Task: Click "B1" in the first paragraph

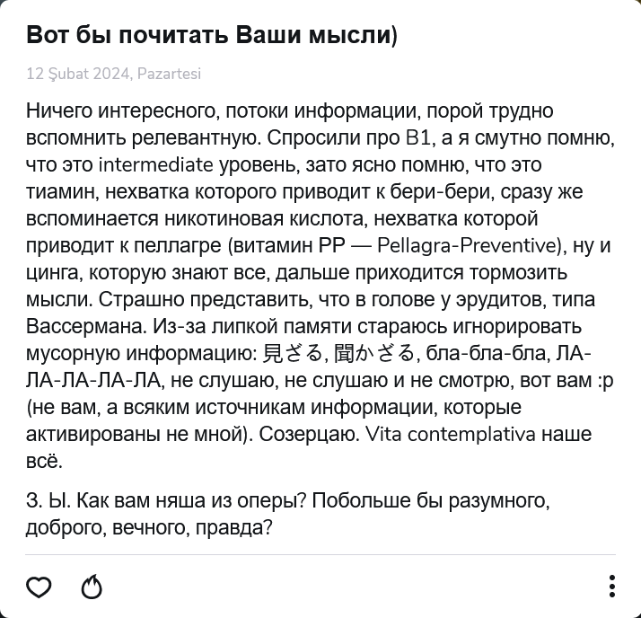Action: click(x=418, y=138)
